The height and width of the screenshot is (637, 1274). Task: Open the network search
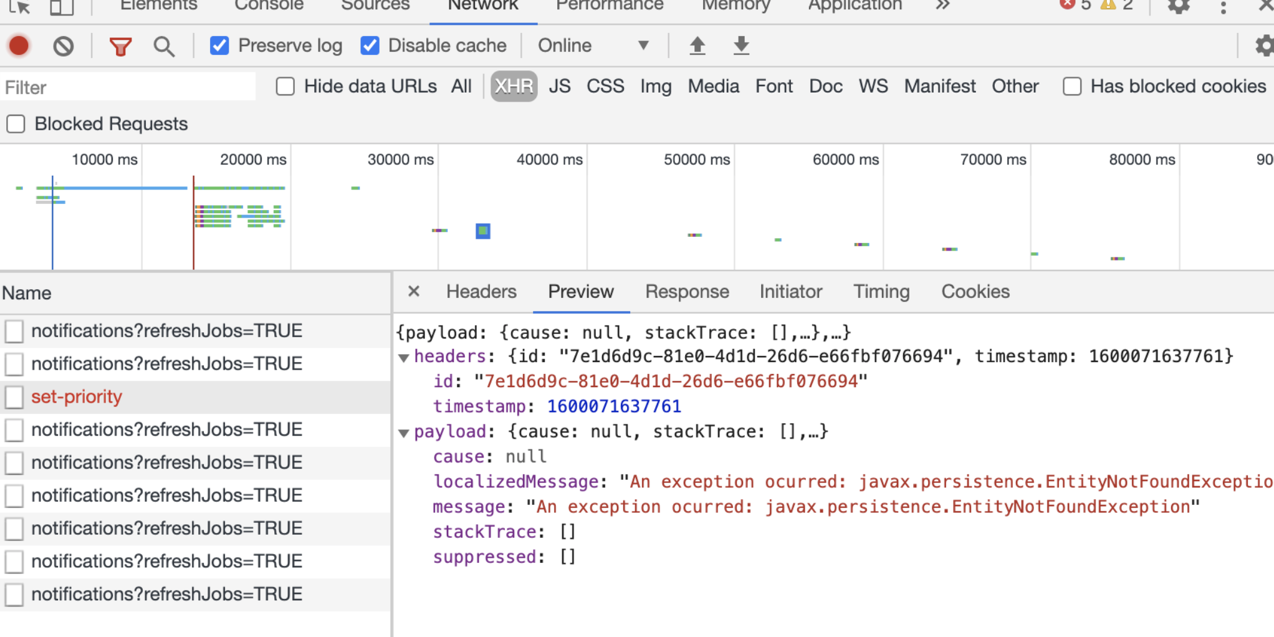coord(163,45)
